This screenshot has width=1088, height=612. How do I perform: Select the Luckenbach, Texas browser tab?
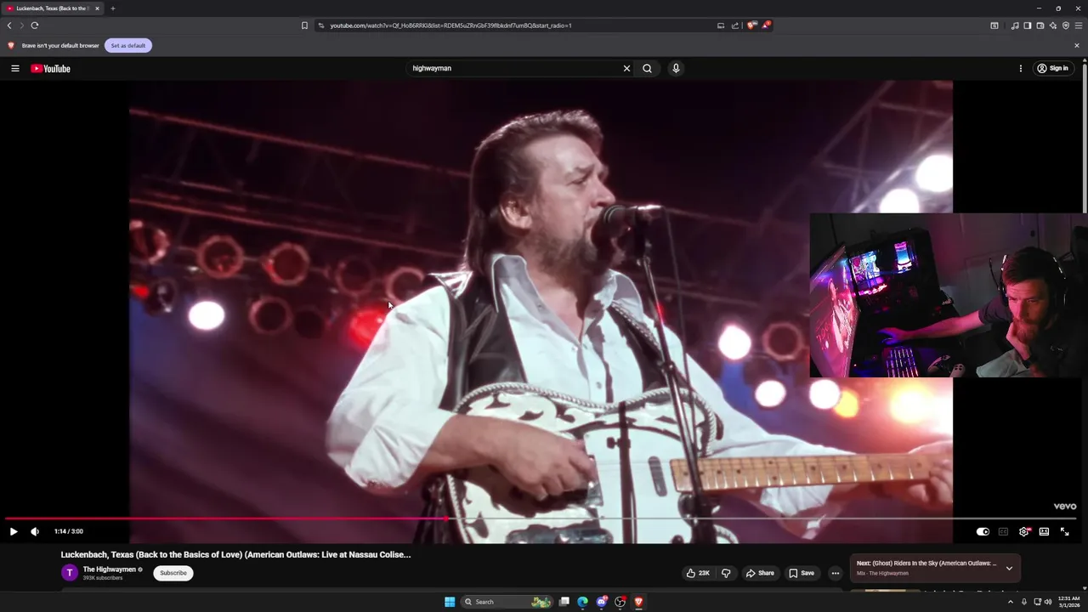[x=53, y=8]
